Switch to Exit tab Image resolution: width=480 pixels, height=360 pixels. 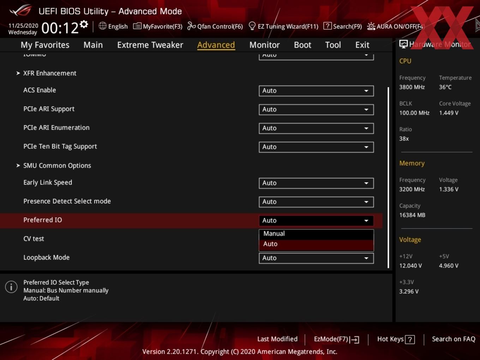(362, 45)
